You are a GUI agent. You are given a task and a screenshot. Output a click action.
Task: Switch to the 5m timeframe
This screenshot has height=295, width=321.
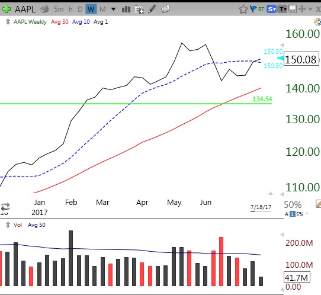[x=59, y=9]
